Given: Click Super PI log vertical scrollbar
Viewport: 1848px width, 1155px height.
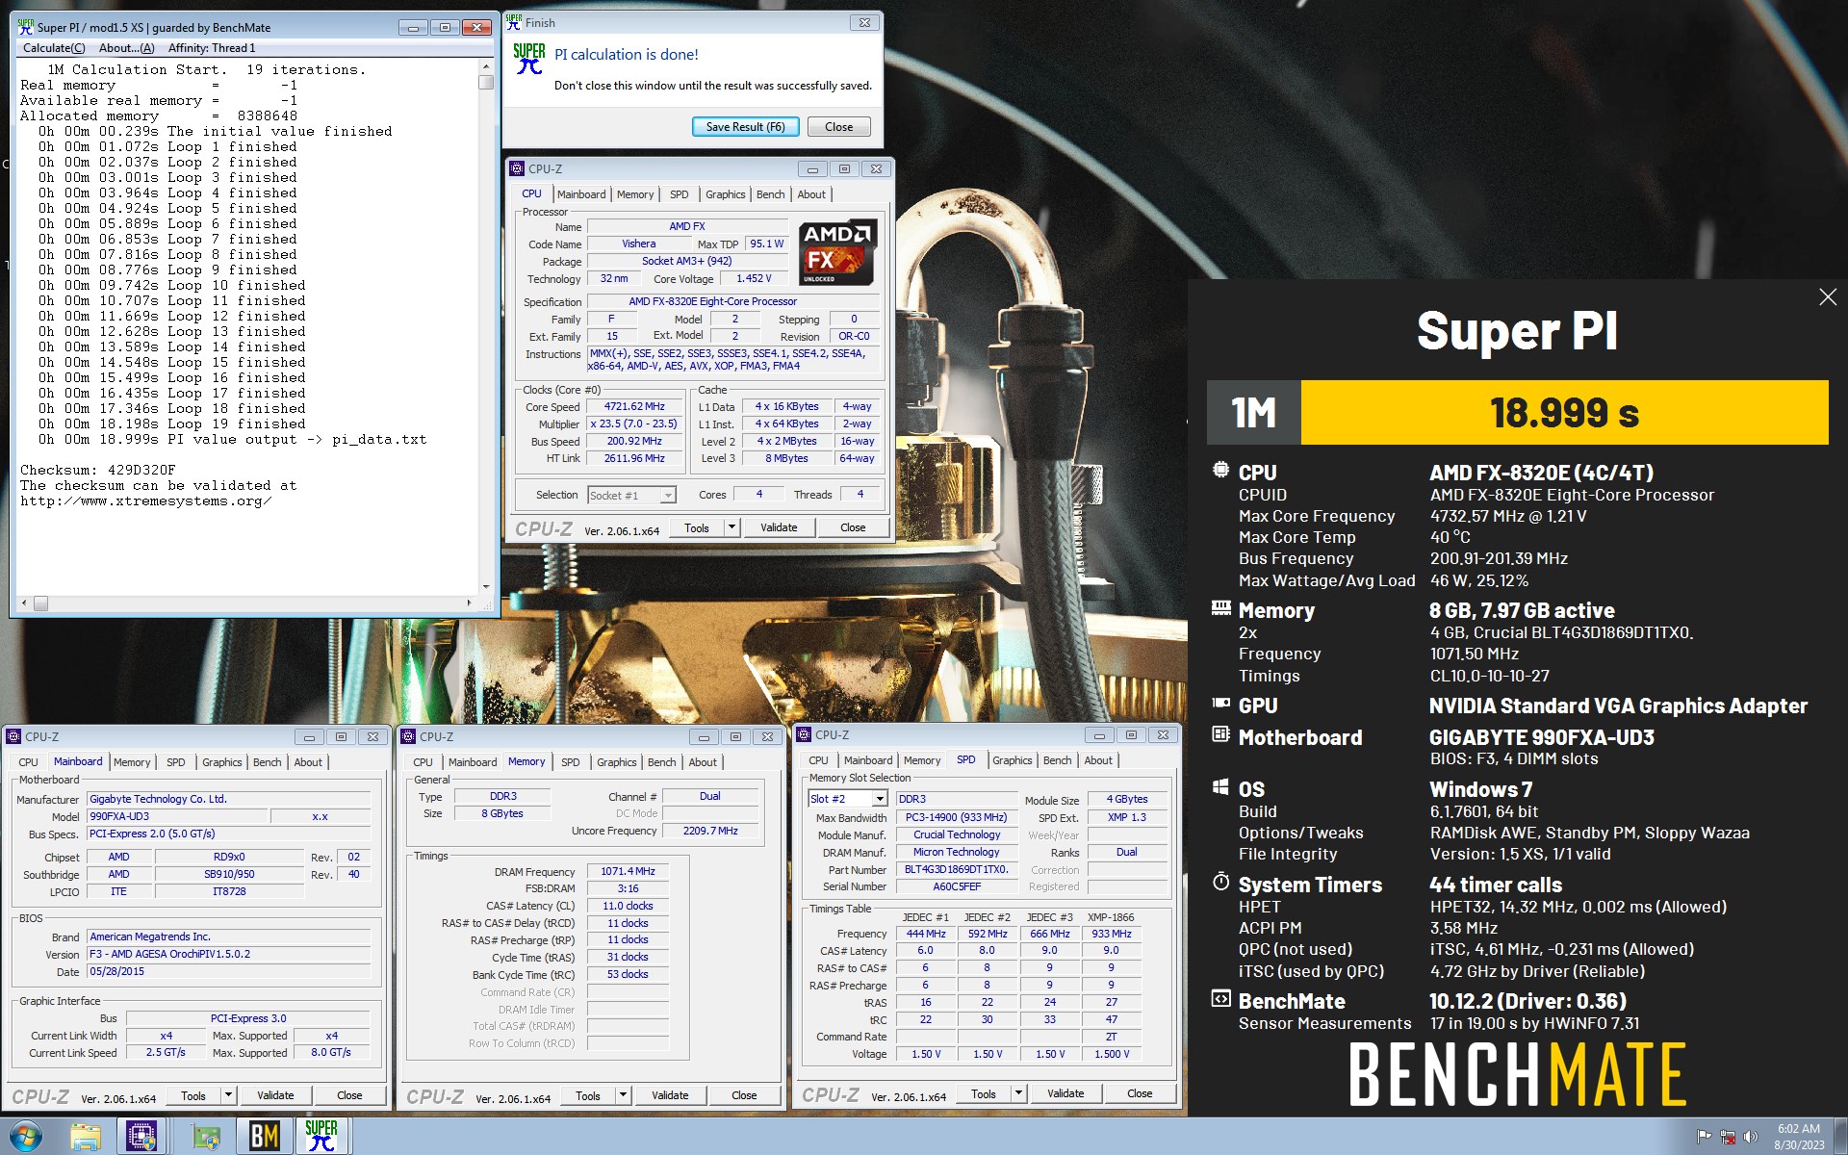Looking at the screenshot, I should pyautogui.click(x=486, y=327).
